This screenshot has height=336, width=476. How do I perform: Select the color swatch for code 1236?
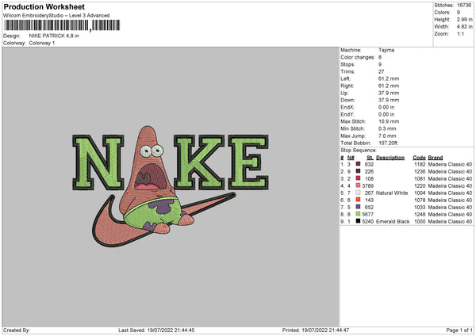[359, 171]
